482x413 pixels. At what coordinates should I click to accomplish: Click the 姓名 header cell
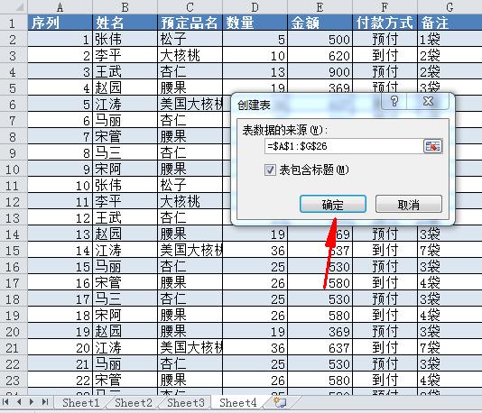tap(125, 23)
